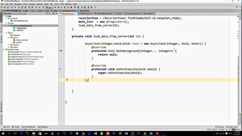Click the project panel settings gear icon
The image size is (242, 136).
(x=53, y=14)
